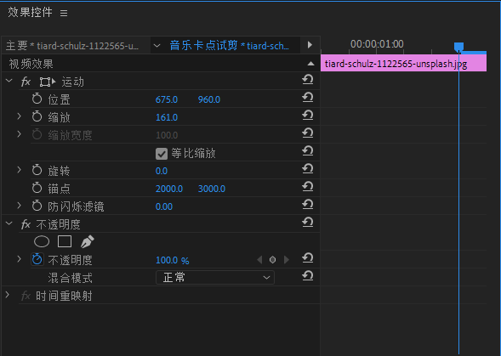Select the 运动 transform box icon
This screenshot has height=356, width=501.
[48, 82]
